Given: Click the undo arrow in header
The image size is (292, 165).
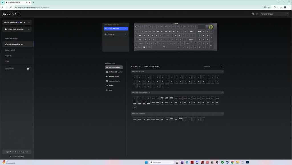Looking at the screenshot, I should click(x=253, y=14).
